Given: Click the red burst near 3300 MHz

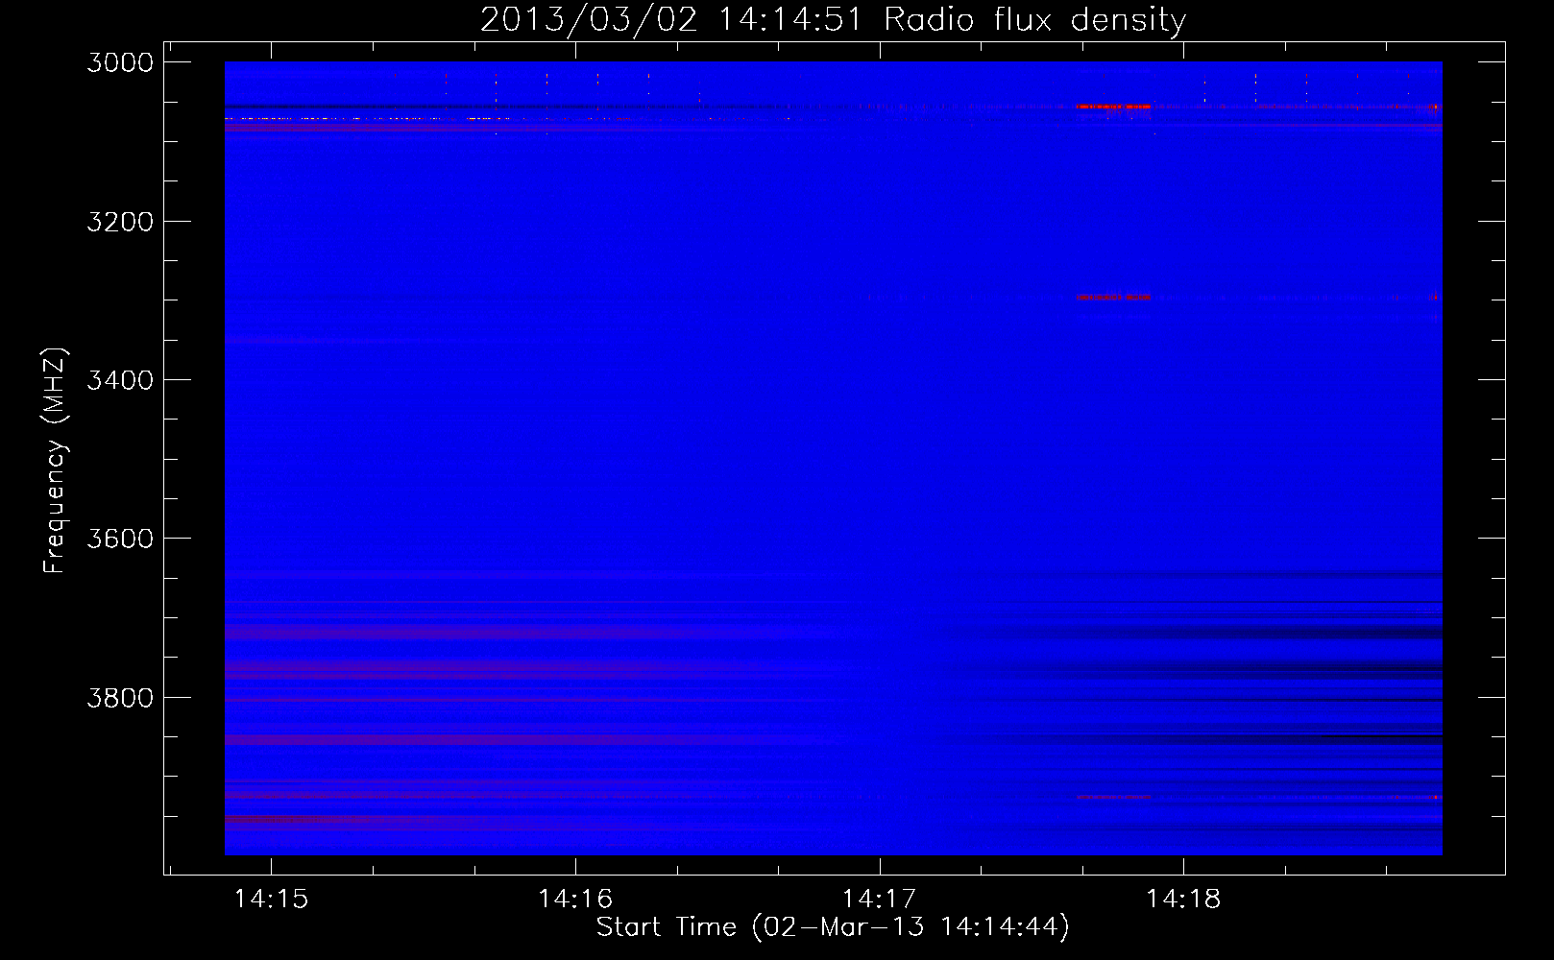Looking at the screenshot, I should pos(1114,298).
